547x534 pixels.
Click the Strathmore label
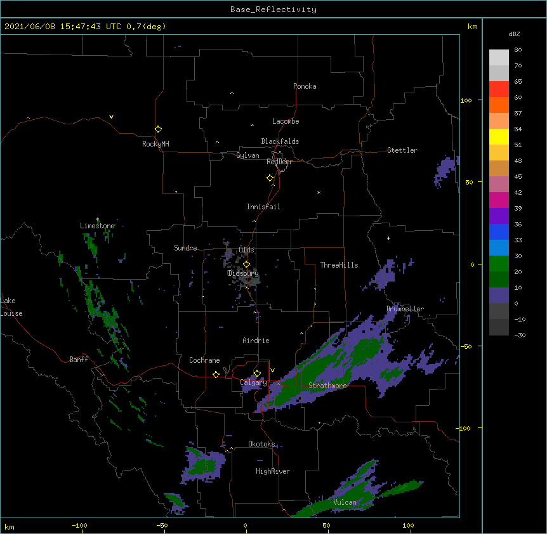(x=327, y=386)
